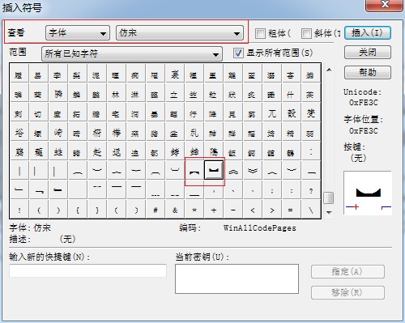Select the closing curly brace } symbol
The height and width of the screenshot is (323, 405).
click(97, 210)
